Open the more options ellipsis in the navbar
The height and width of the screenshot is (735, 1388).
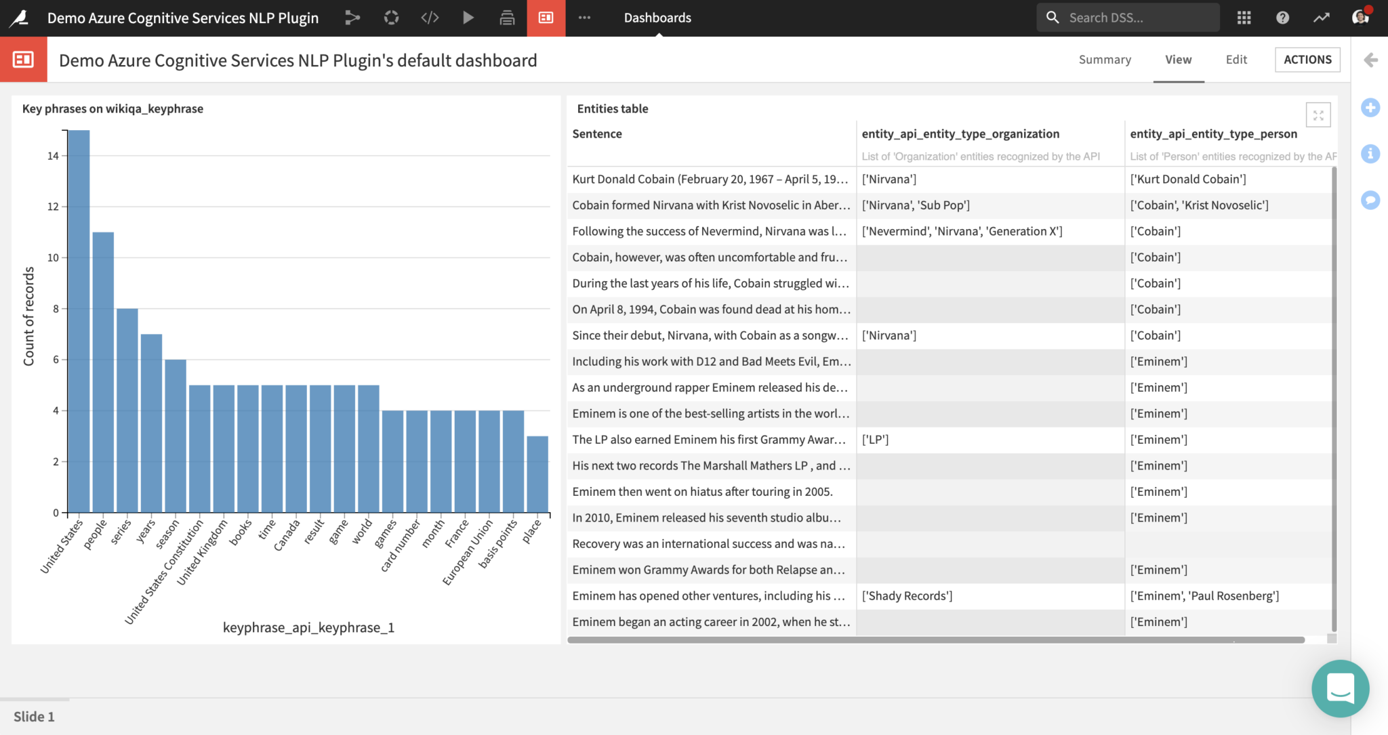[x=584, y=18]
